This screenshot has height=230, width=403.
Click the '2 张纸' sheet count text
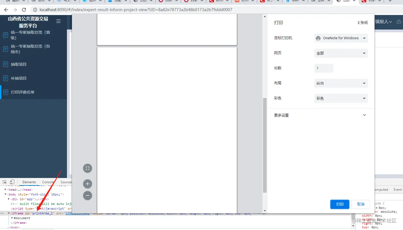(x=363, y=23)
